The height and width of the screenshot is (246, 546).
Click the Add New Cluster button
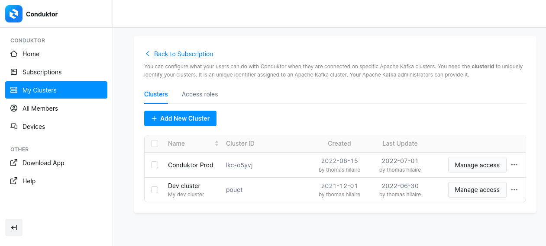(180, 118)
